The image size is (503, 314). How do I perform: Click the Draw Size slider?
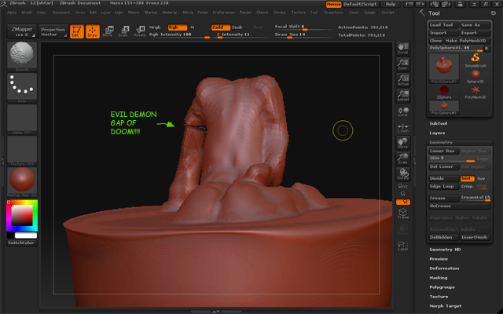pyautogui.click(x=304, y=35)
